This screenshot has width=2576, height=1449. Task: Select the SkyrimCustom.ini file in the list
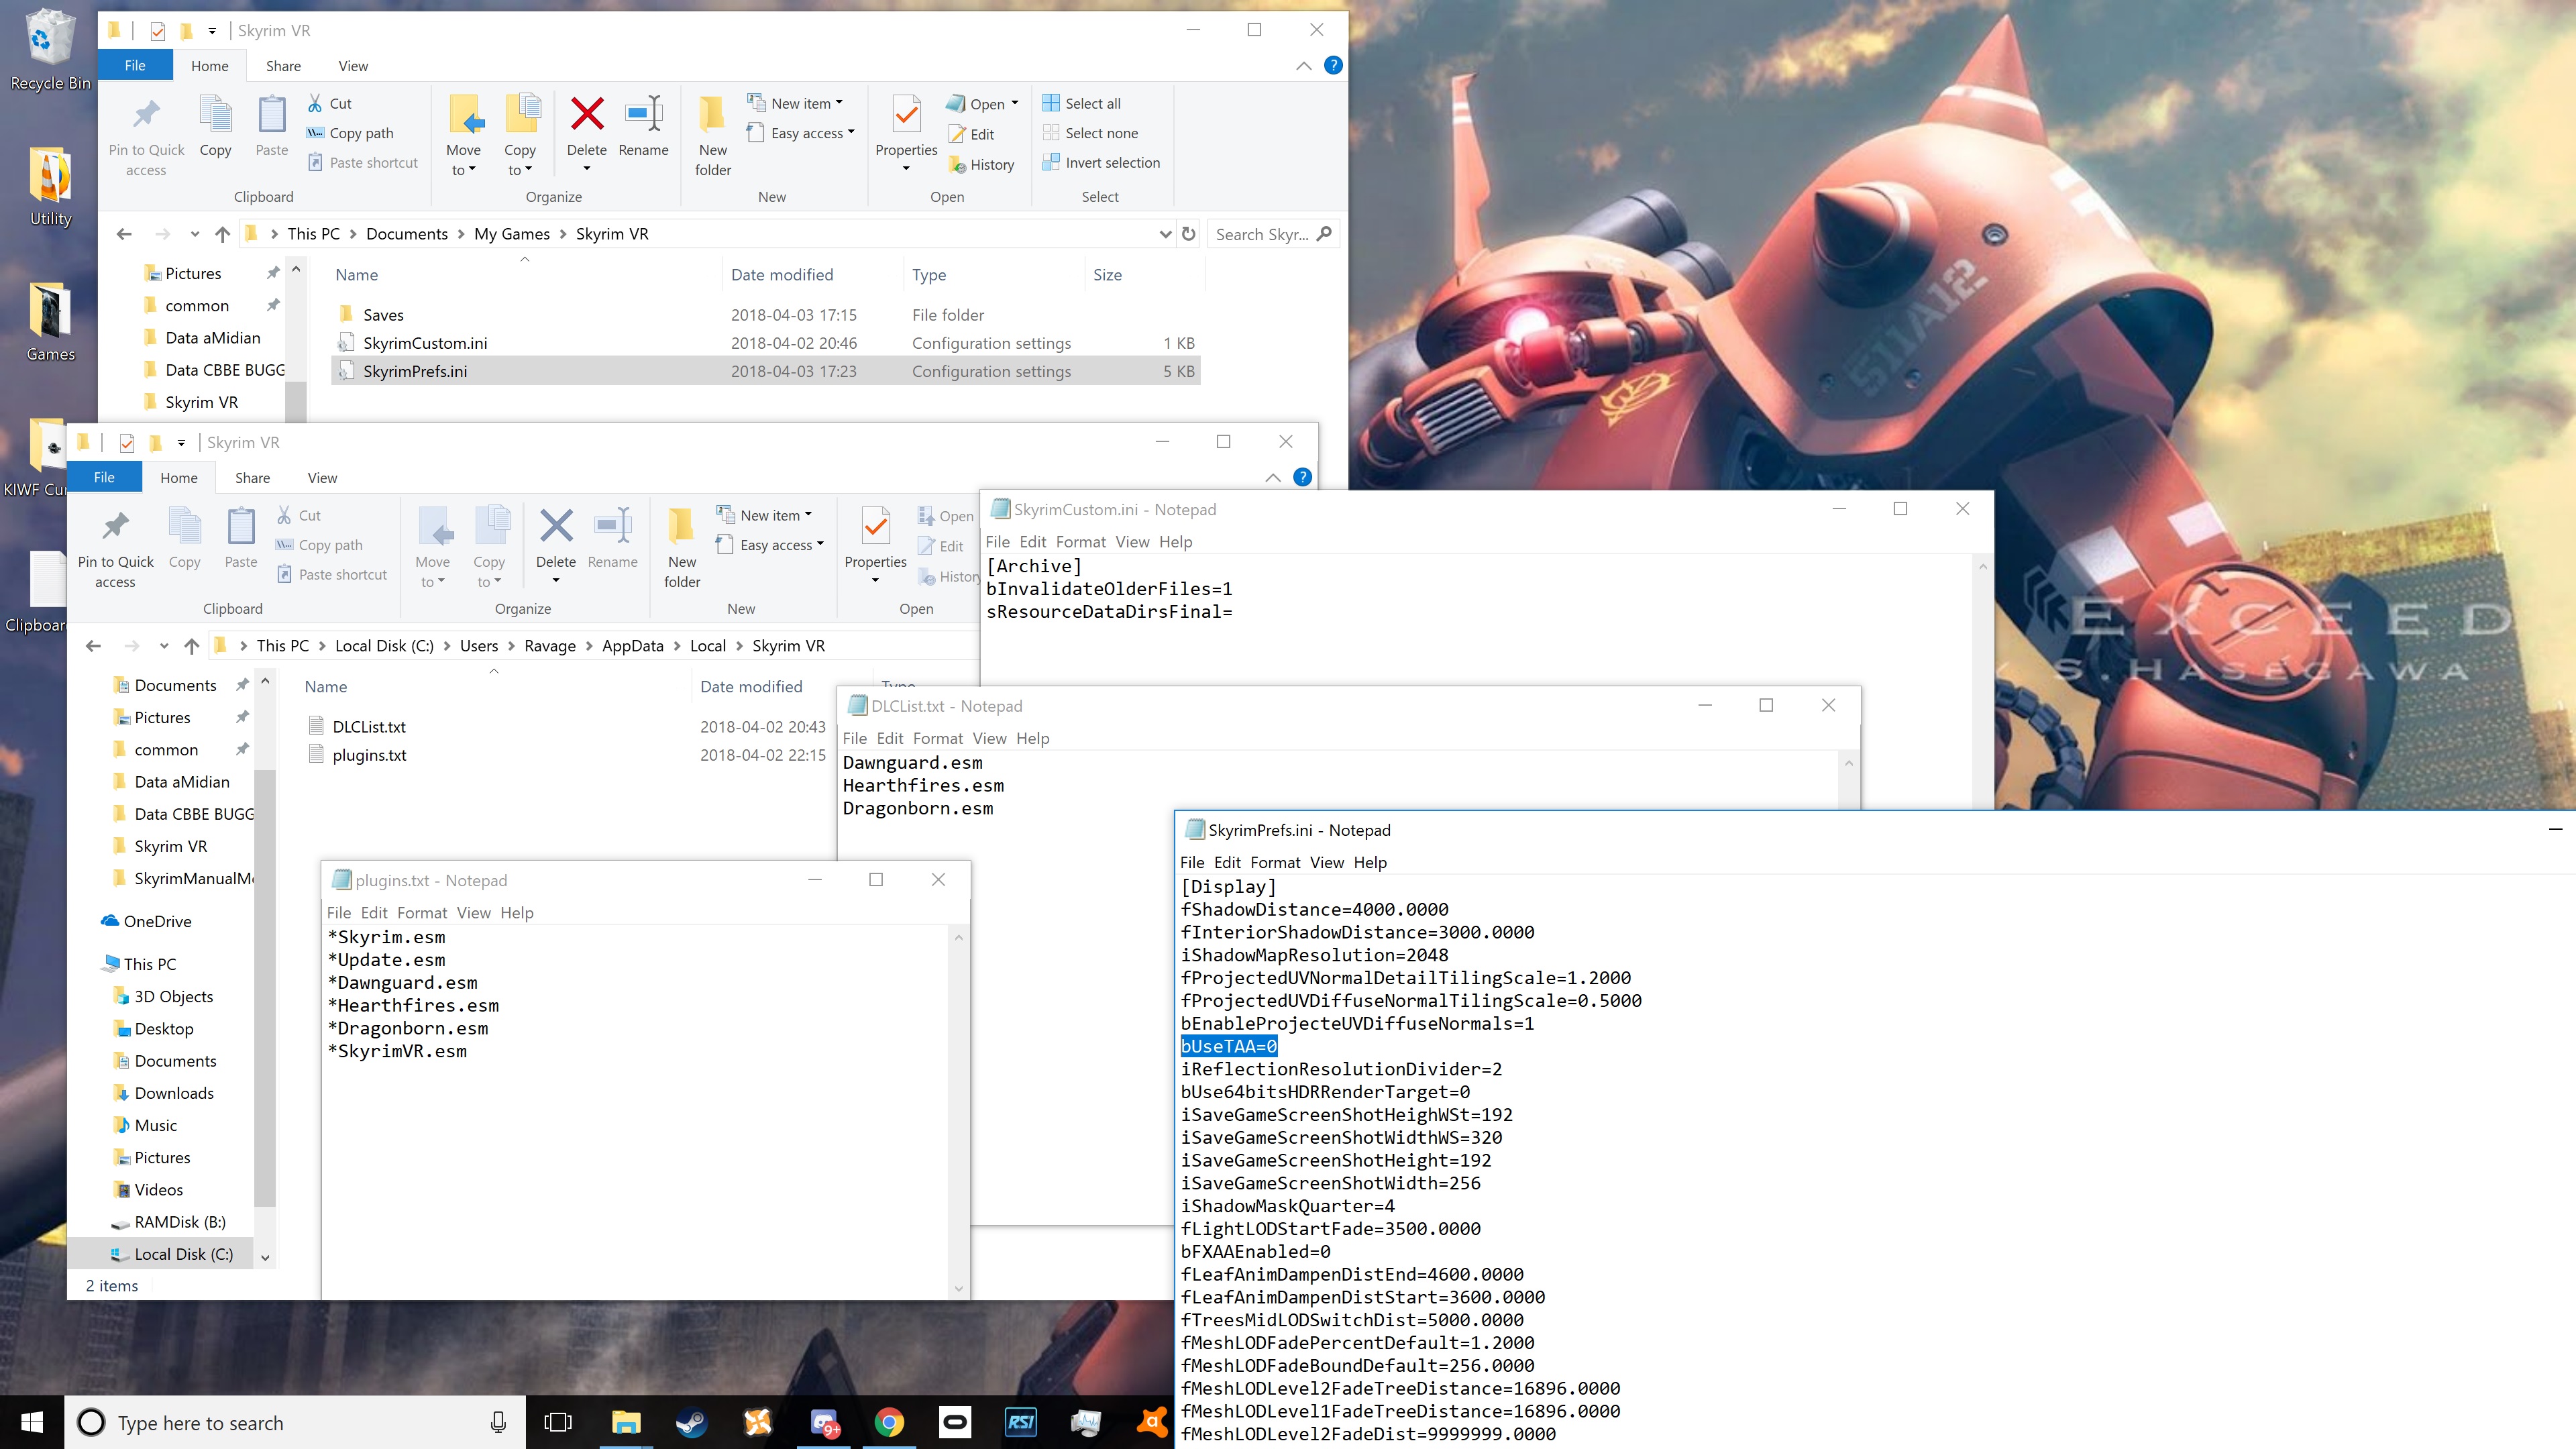point(425,343)
